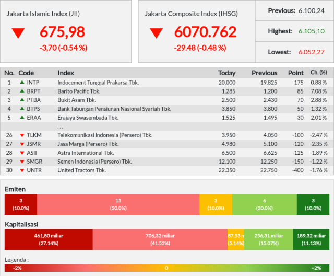Click the green up arrow next to BTPS
The image size is (334, 276).
[22, 108]
